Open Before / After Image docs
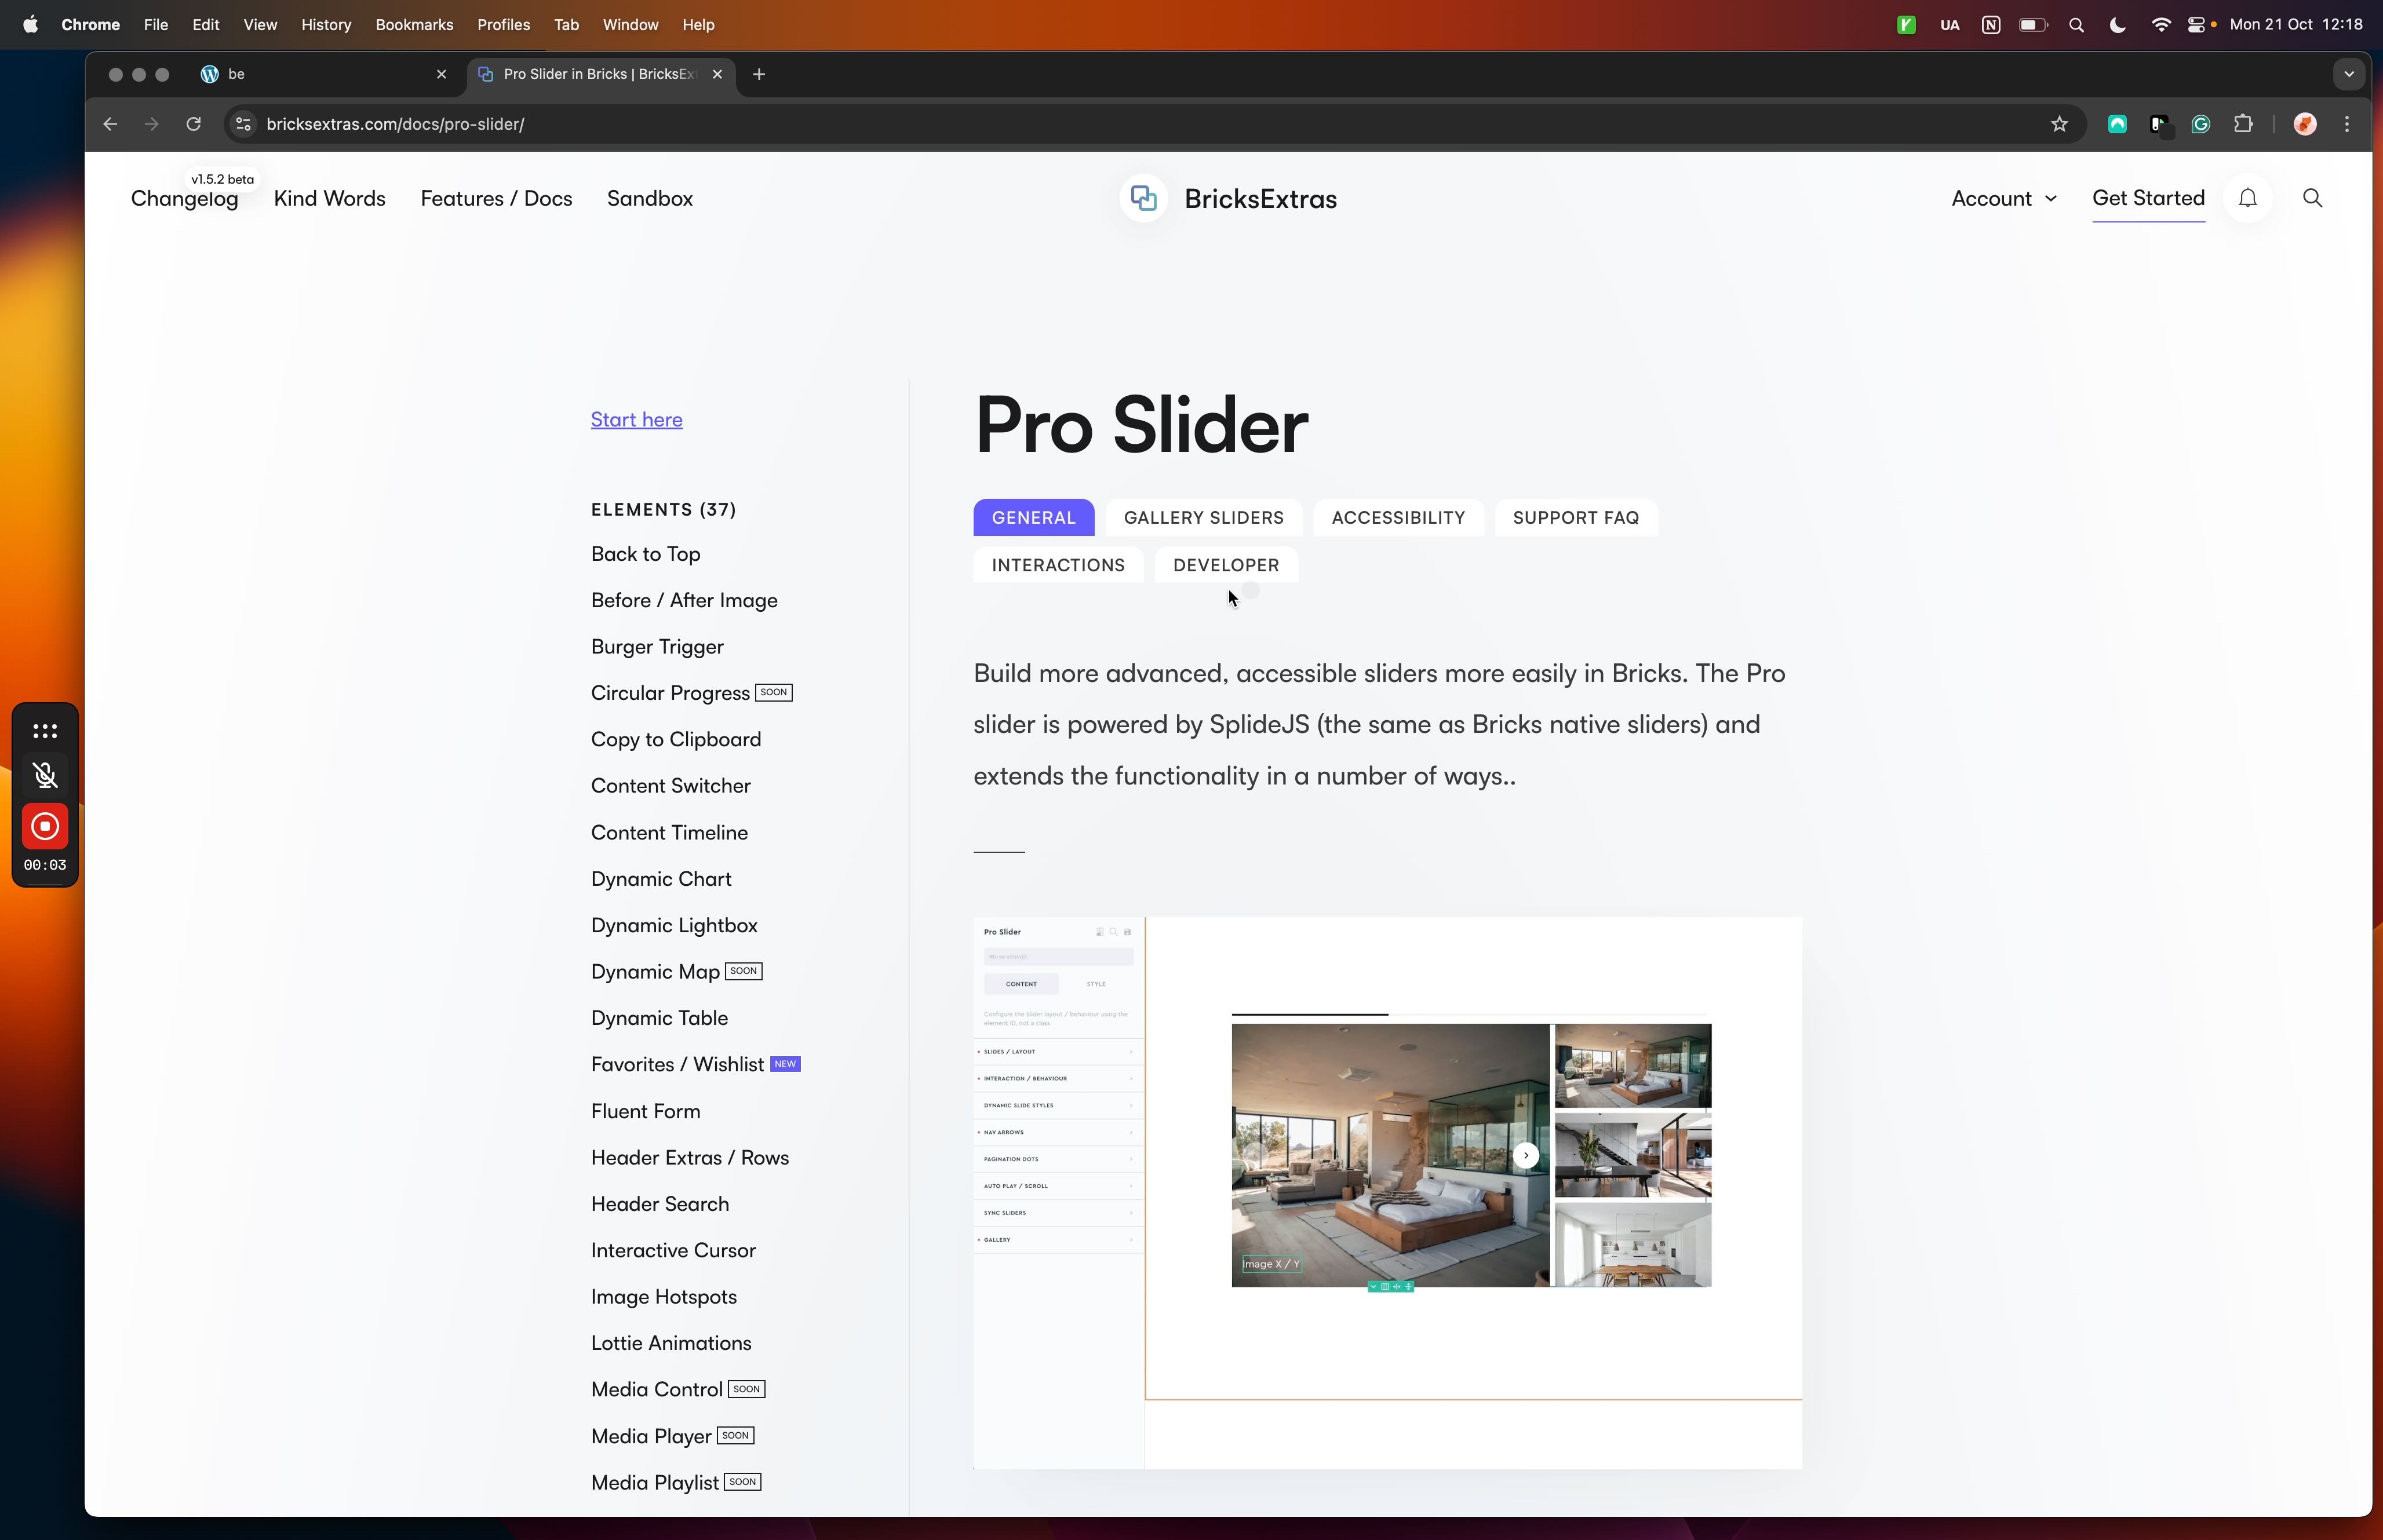Image resolution: width=2383 pixels, height=1540 pixels. [x=684, y=600]
